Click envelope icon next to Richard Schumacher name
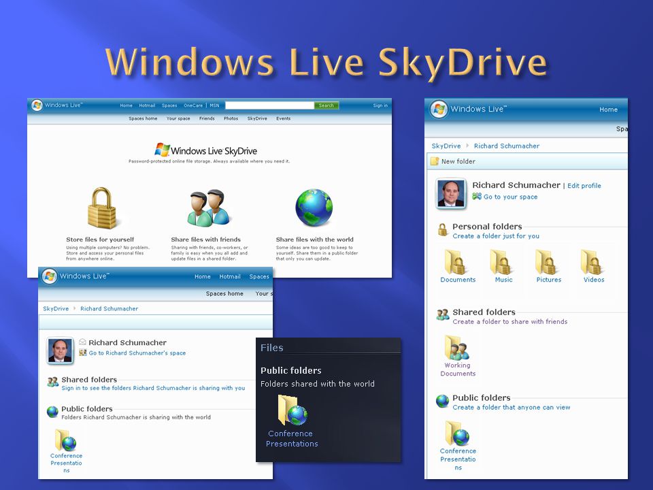Screen dimensions: 653x490 click(82, 342)
